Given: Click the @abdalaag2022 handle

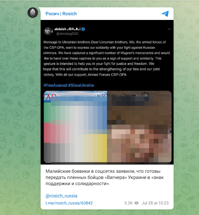Looking at the screenshot, I should tap(67, 34).
